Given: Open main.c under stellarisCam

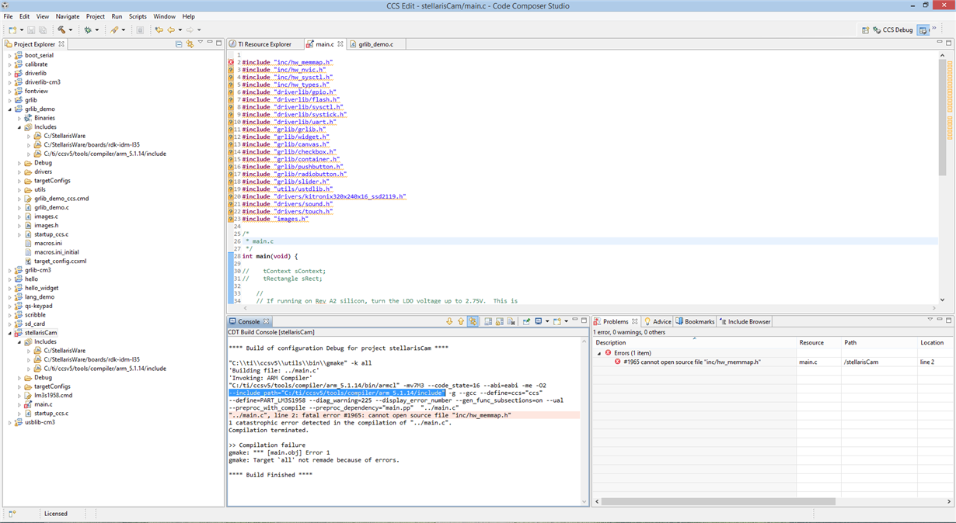Looking at the screenshot, I should click(x=44, y=404).
